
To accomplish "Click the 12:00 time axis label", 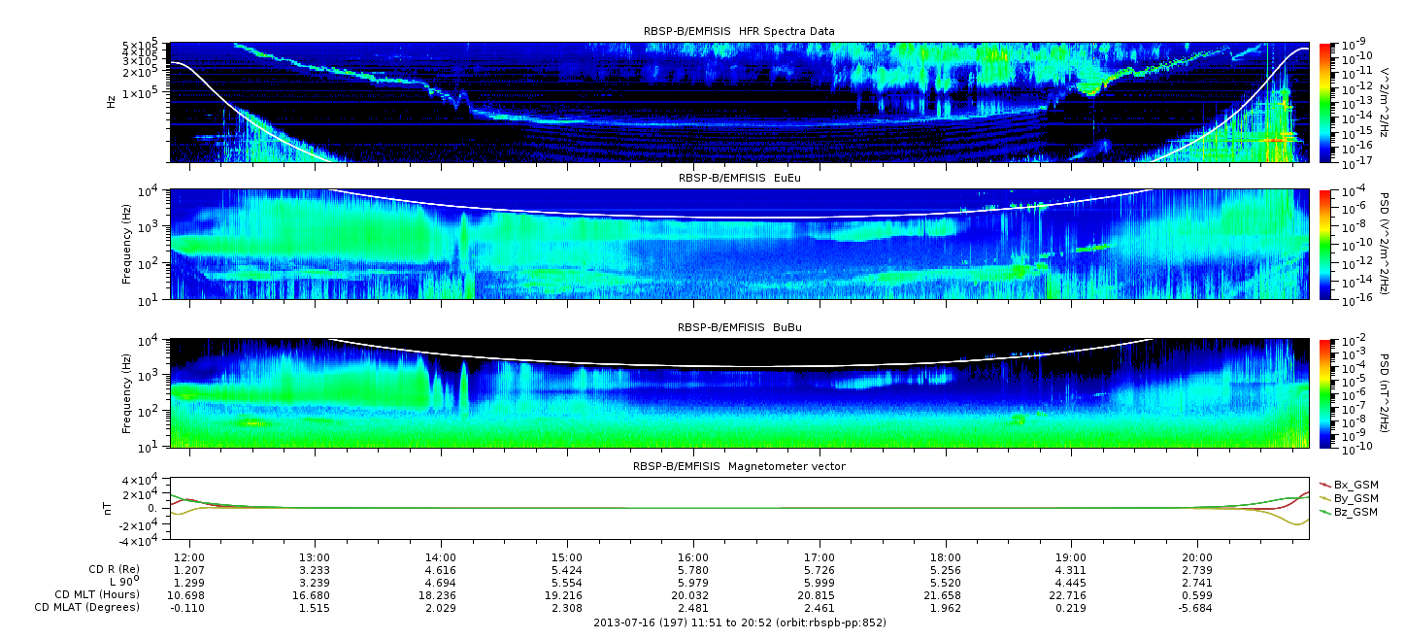I will tap(188, 558).
